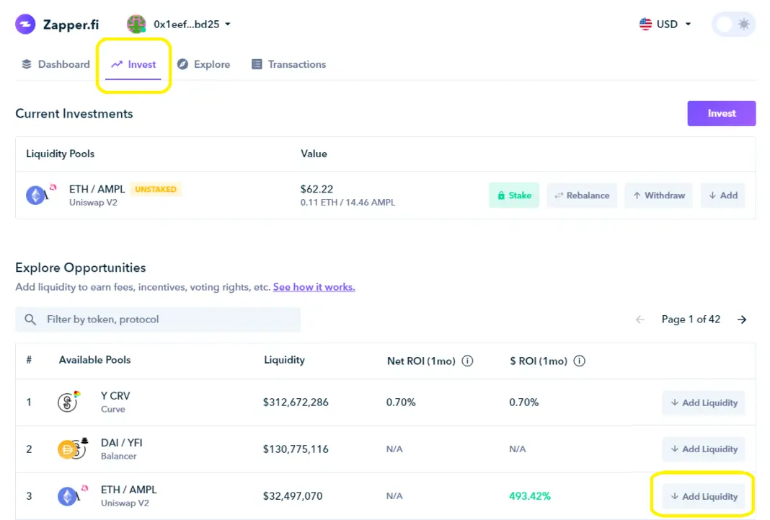Image resolution: width=770 pixels, height=520 pixels.
Task: Click the Net ROI (1mo) info icon
Action: click(x=467, y=361)
